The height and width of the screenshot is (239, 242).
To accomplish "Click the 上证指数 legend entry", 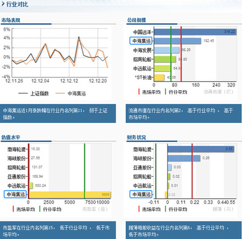I will click(x=34, y=93).
